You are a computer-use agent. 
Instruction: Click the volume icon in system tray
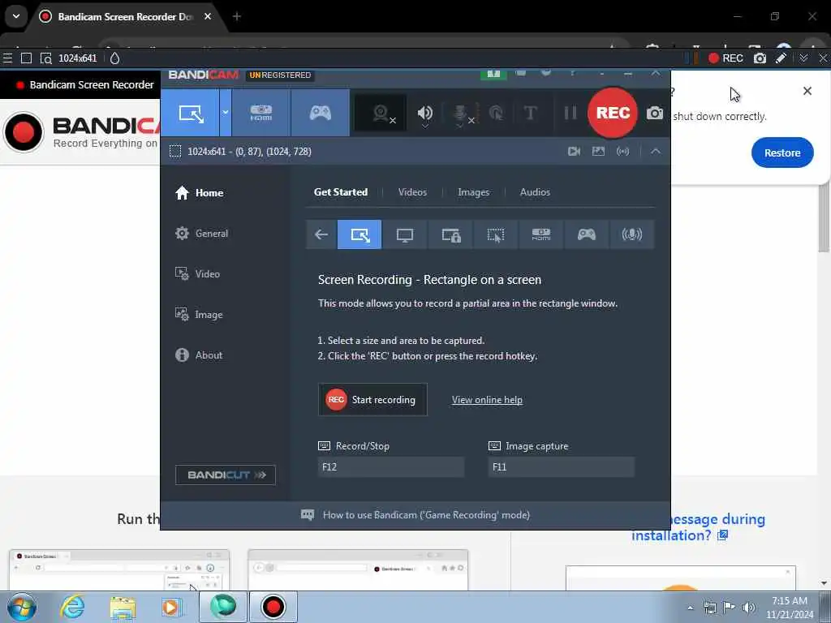[748, 608]
